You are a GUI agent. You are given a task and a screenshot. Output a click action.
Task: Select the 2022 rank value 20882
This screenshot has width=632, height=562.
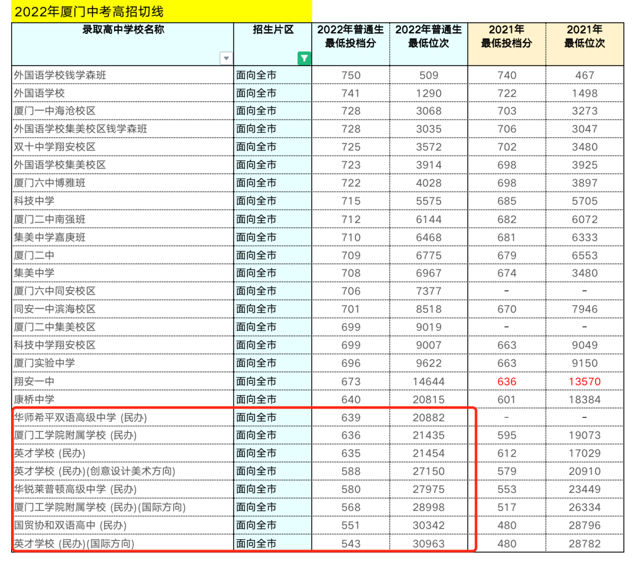(x=428, y=417)
